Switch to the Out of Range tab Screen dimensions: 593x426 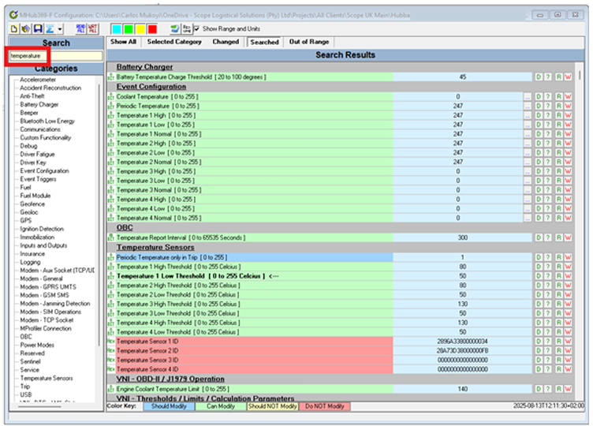click(309, 42)
